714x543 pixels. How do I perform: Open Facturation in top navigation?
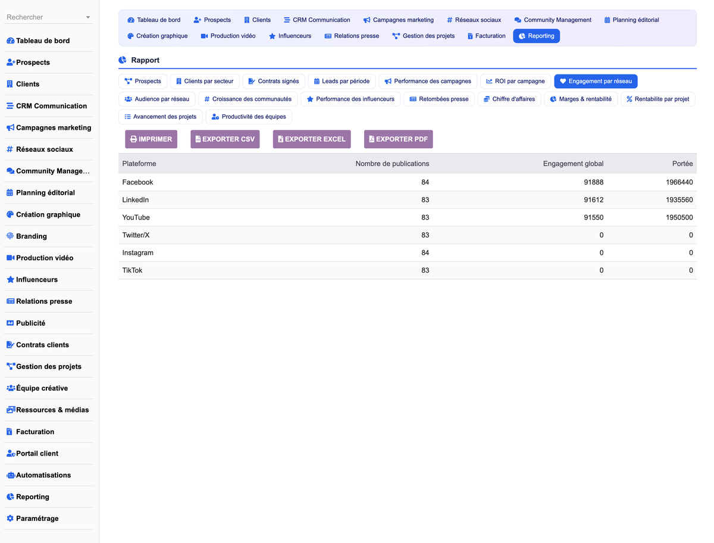(487, 36)
